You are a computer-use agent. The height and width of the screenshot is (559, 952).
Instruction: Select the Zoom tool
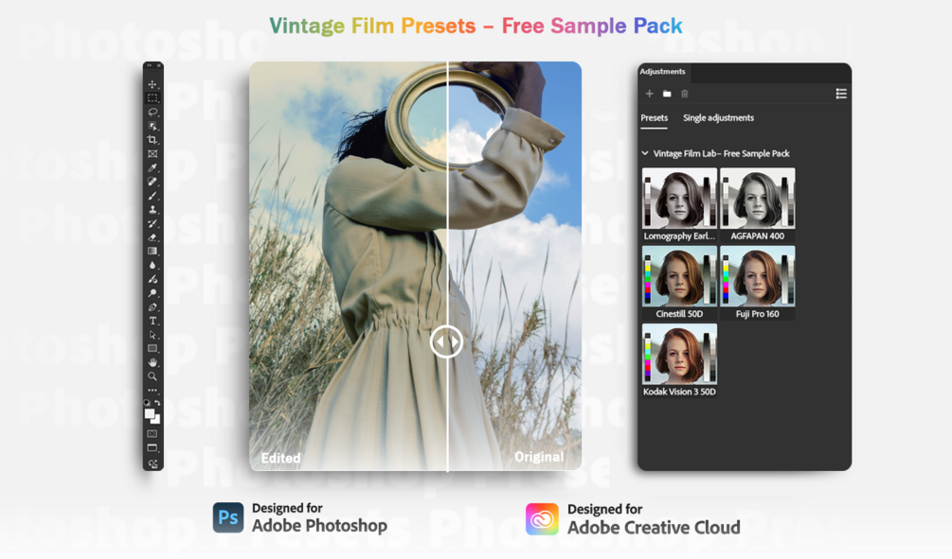point(153,376)
